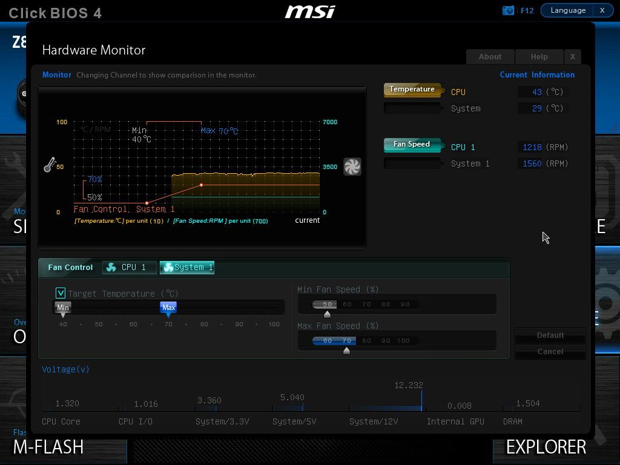Image resolution: width=620 pixels, height=465 pixels.
Task: Switch to the CPU 1 fan tab
Action: (x=130, y=267)
